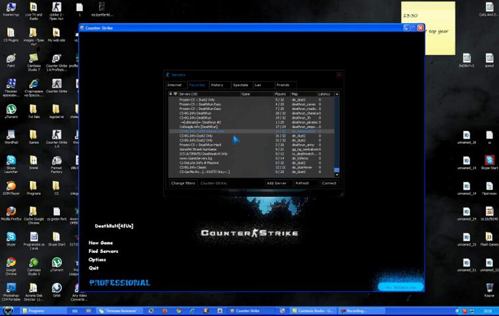This screenshot has width=499, height=316.
Task: Open the Google Chrome desktop icon
Action: tap(11, 263)
